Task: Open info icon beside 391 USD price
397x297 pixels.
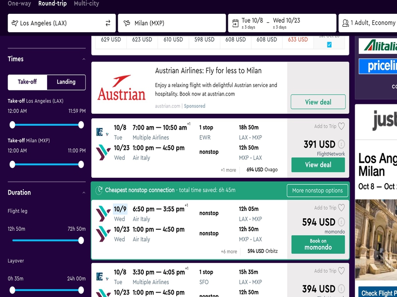Action: click(x=341, y=145)
